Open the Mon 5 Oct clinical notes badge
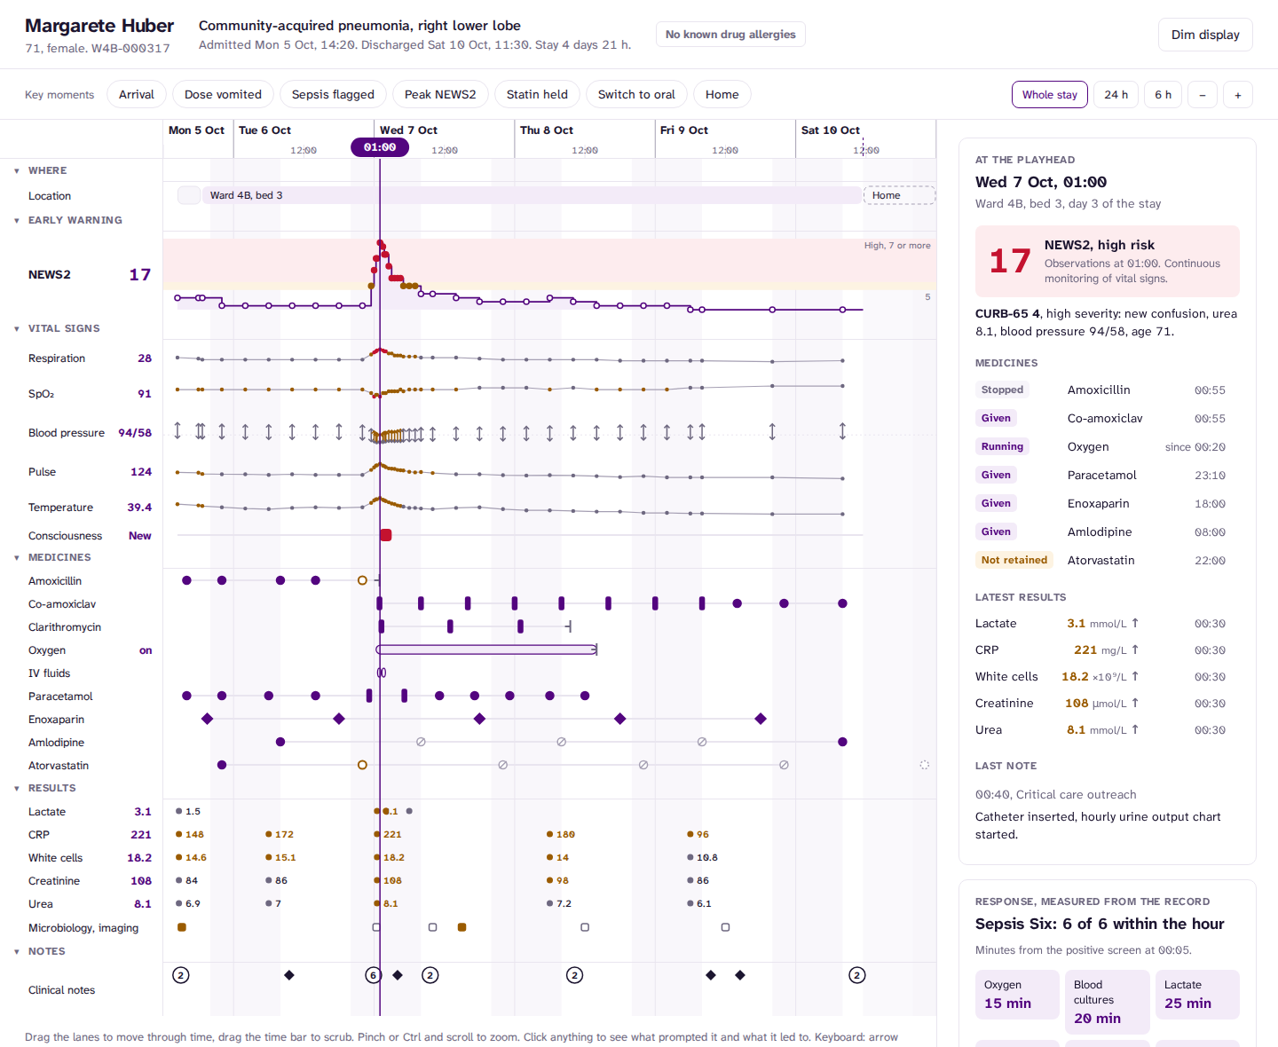 [181, 975]
